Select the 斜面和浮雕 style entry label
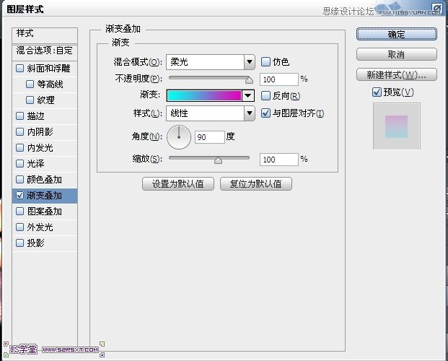Screen dimensions: 448x361 (x=48, y=69)
